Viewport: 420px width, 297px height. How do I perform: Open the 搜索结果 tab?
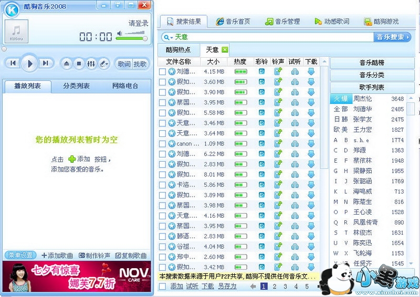click(184, 22)
